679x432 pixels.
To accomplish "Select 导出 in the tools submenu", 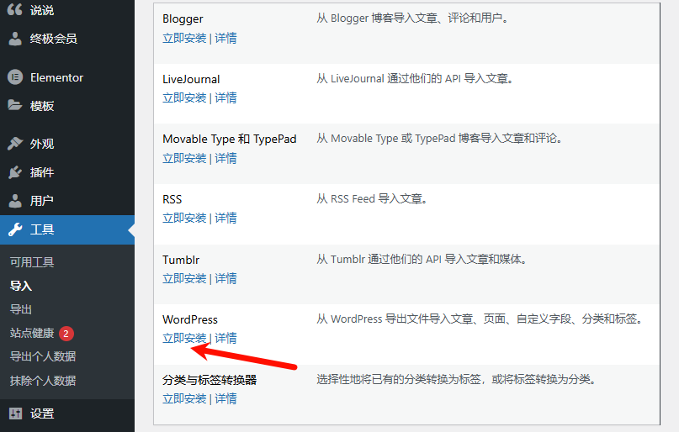I will pos(21,309).
